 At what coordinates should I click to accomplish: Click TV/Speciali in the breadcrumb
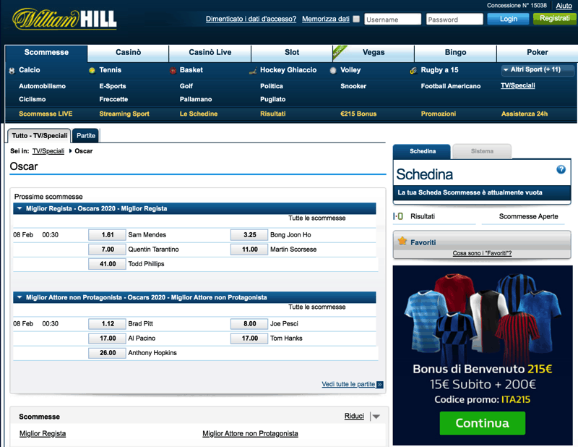click(48, 151)
